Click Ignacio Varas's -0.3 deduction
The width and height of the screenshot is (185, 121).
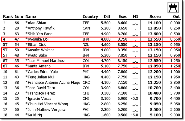tap(135, 99)
